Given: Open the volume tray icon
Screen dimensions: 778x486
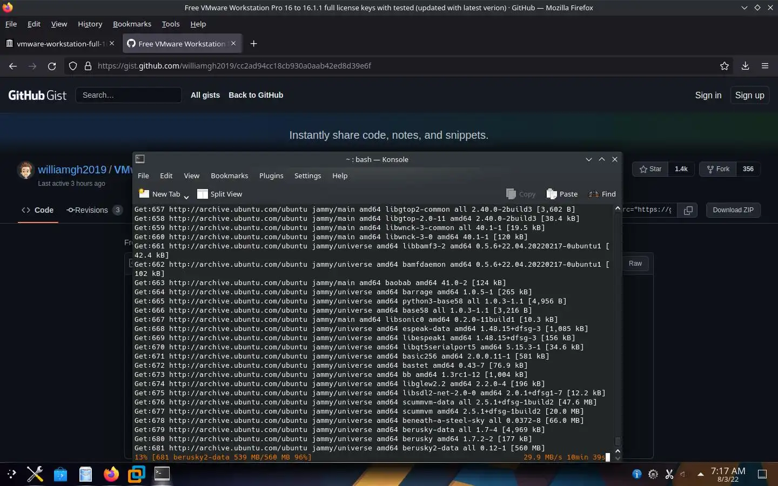Looking at the screenshot, I should tap(684, 474).
